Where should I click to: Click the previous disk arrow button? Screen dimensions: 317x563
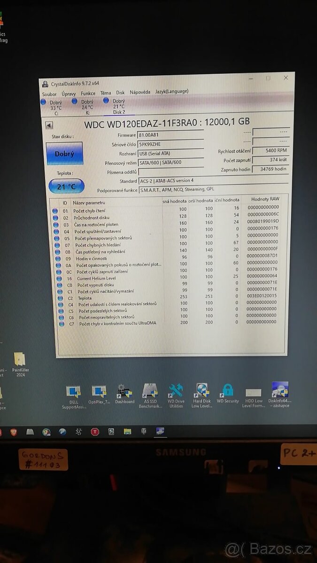tap(49, 125)
